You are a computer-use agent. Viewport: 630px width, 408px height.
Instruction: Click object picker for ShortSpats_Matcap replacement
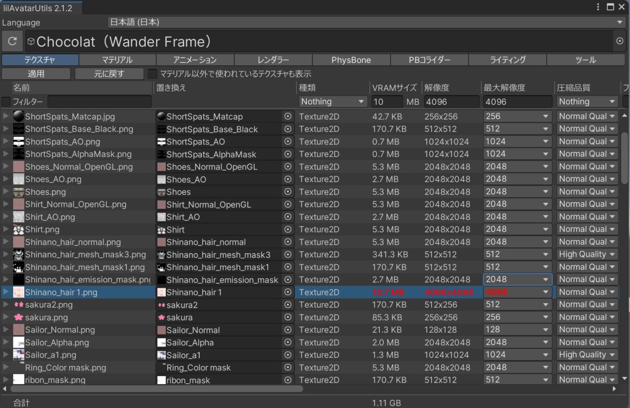click(x=288, y=117)
